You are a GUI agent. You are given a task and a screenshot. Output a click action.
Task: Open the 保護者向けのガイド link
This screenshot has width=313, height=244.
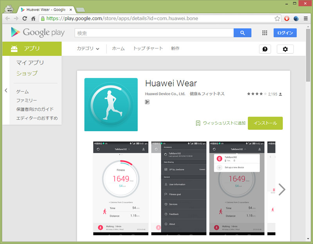(35, 109)
